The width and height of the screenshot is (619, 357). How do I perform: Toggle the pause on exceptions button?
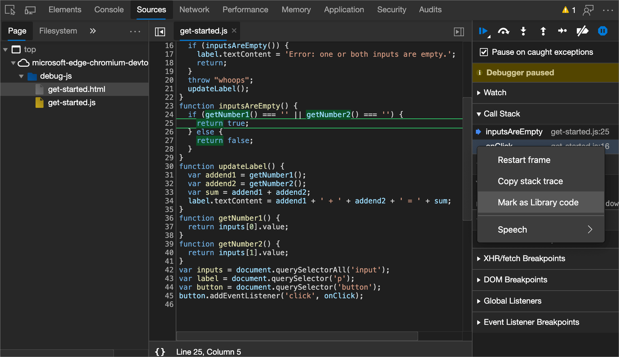click(x=602, y=31)
